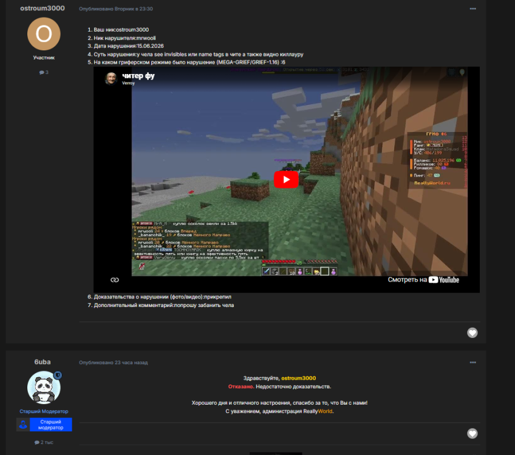Click the ostroum3000 username heading
Image resolution: width=515 pixels, height=455 pixels.
coord(43,8)
